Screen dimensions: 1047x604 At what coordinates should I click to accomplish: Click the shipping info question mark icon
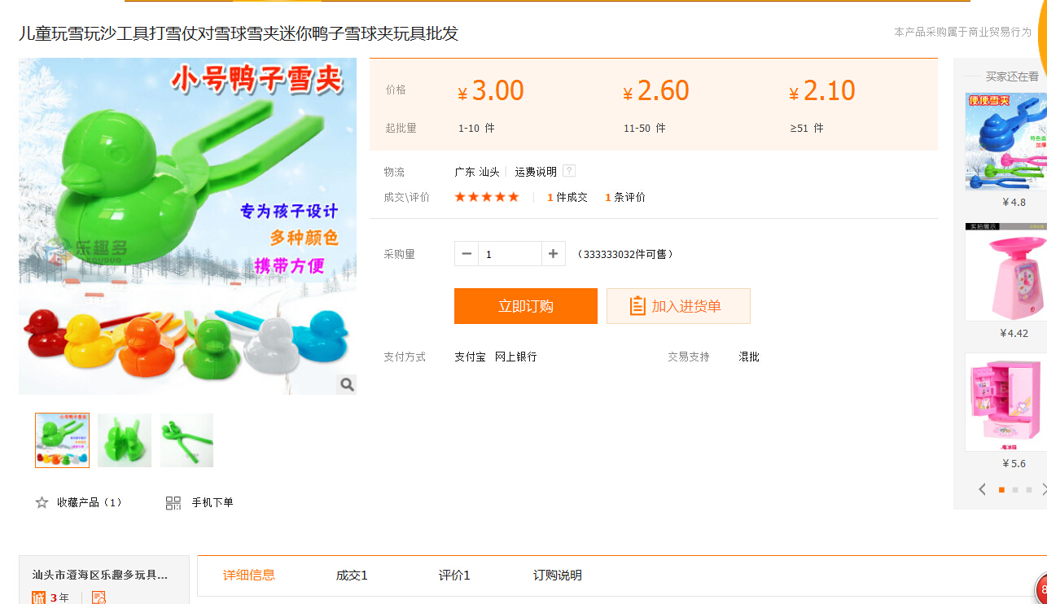[x=569, y=171]
